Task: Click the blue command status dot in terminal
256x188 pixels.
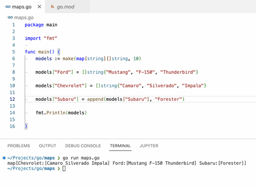Action: coord(4,158)
